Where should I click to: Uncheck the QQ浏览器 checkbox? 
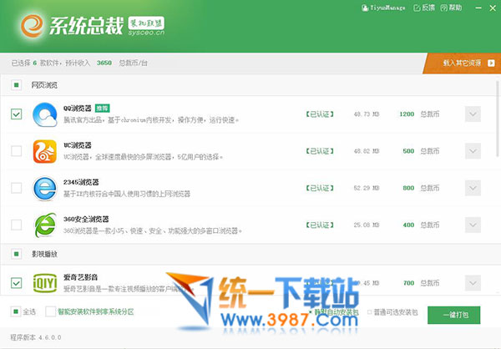click(x=17, y=114)
